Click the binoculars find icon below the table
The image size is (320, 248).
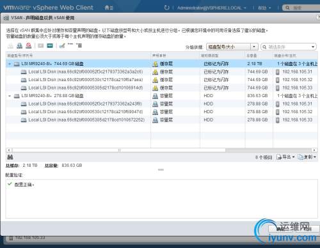coord(10,157)
